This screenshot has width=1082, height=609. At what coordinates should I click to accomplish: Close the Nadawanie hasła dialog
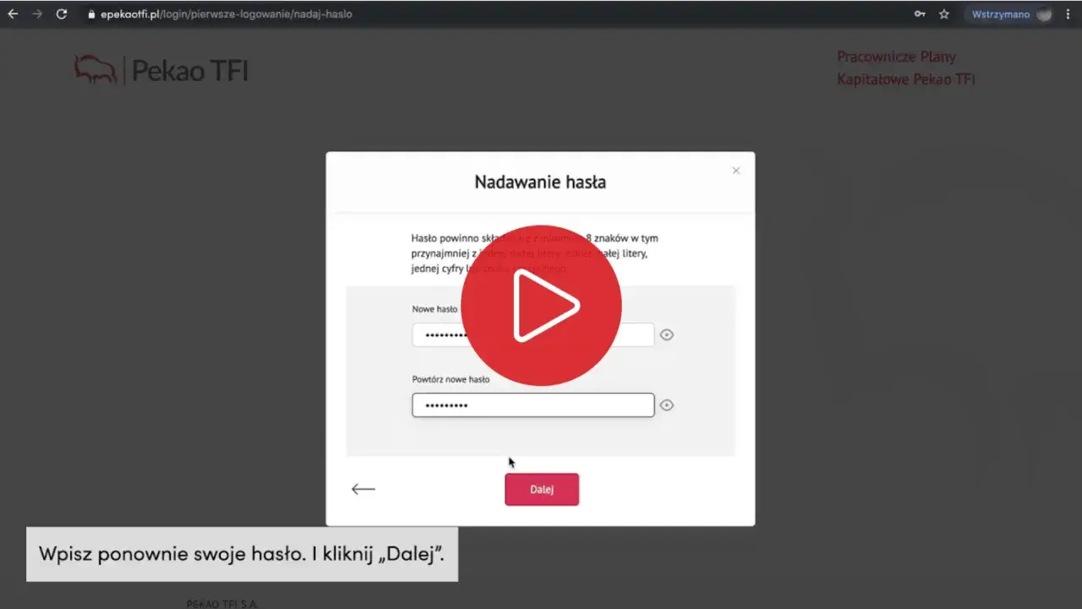coord(735,171)
